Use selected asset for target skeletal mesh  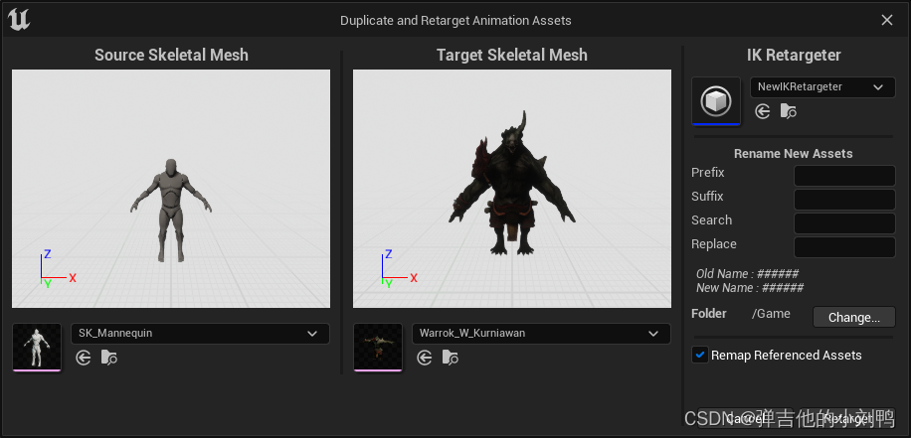tap(424, 358)
